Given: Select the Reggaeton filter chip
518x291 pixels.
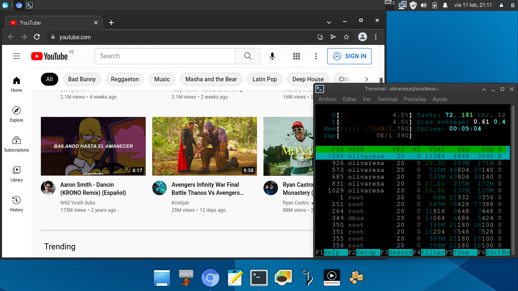Looking at the screenshot, I should tap(125, 79).
